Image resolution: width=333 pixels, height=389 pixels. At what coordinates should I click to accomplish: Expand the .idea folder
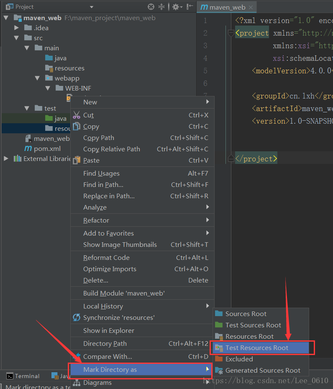[17, 28]
